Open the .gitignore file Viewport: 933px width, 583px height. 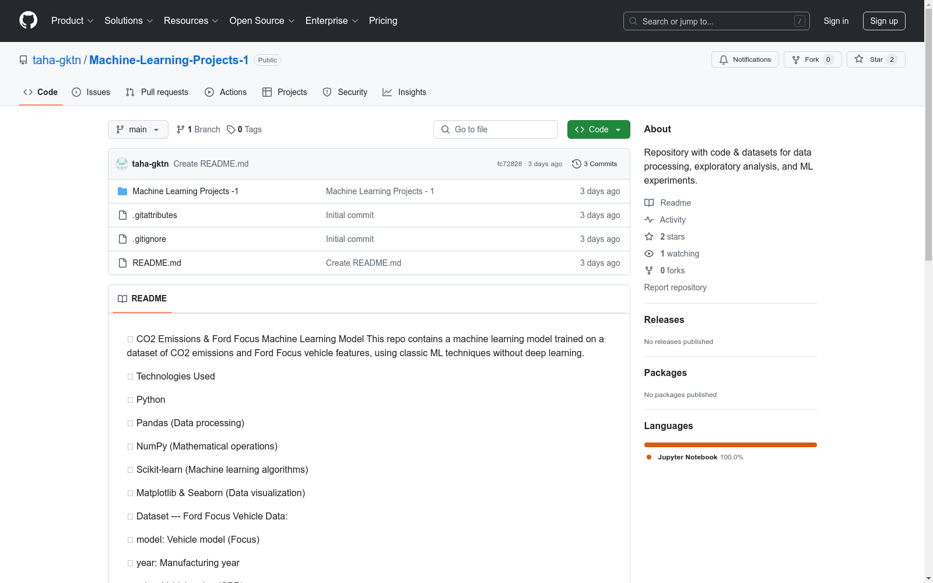pyautogui.click(x=149, y=239)
